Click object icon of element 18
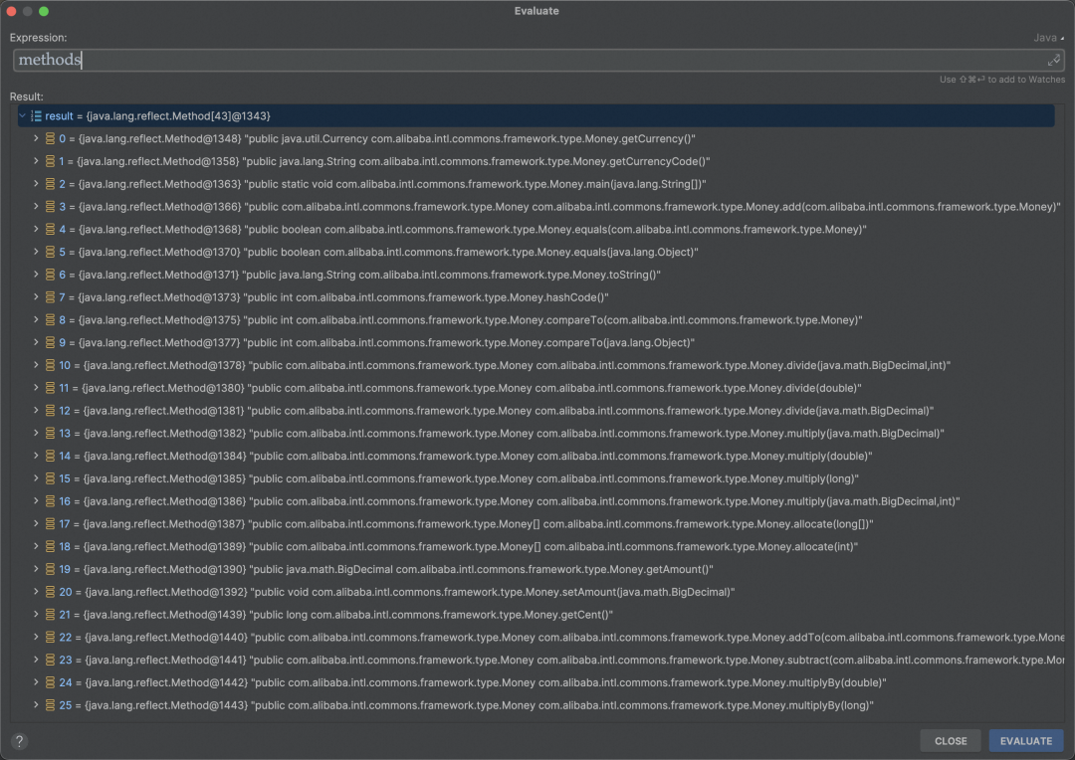The width and height of the screenshot is (1075, 760). 50,546
